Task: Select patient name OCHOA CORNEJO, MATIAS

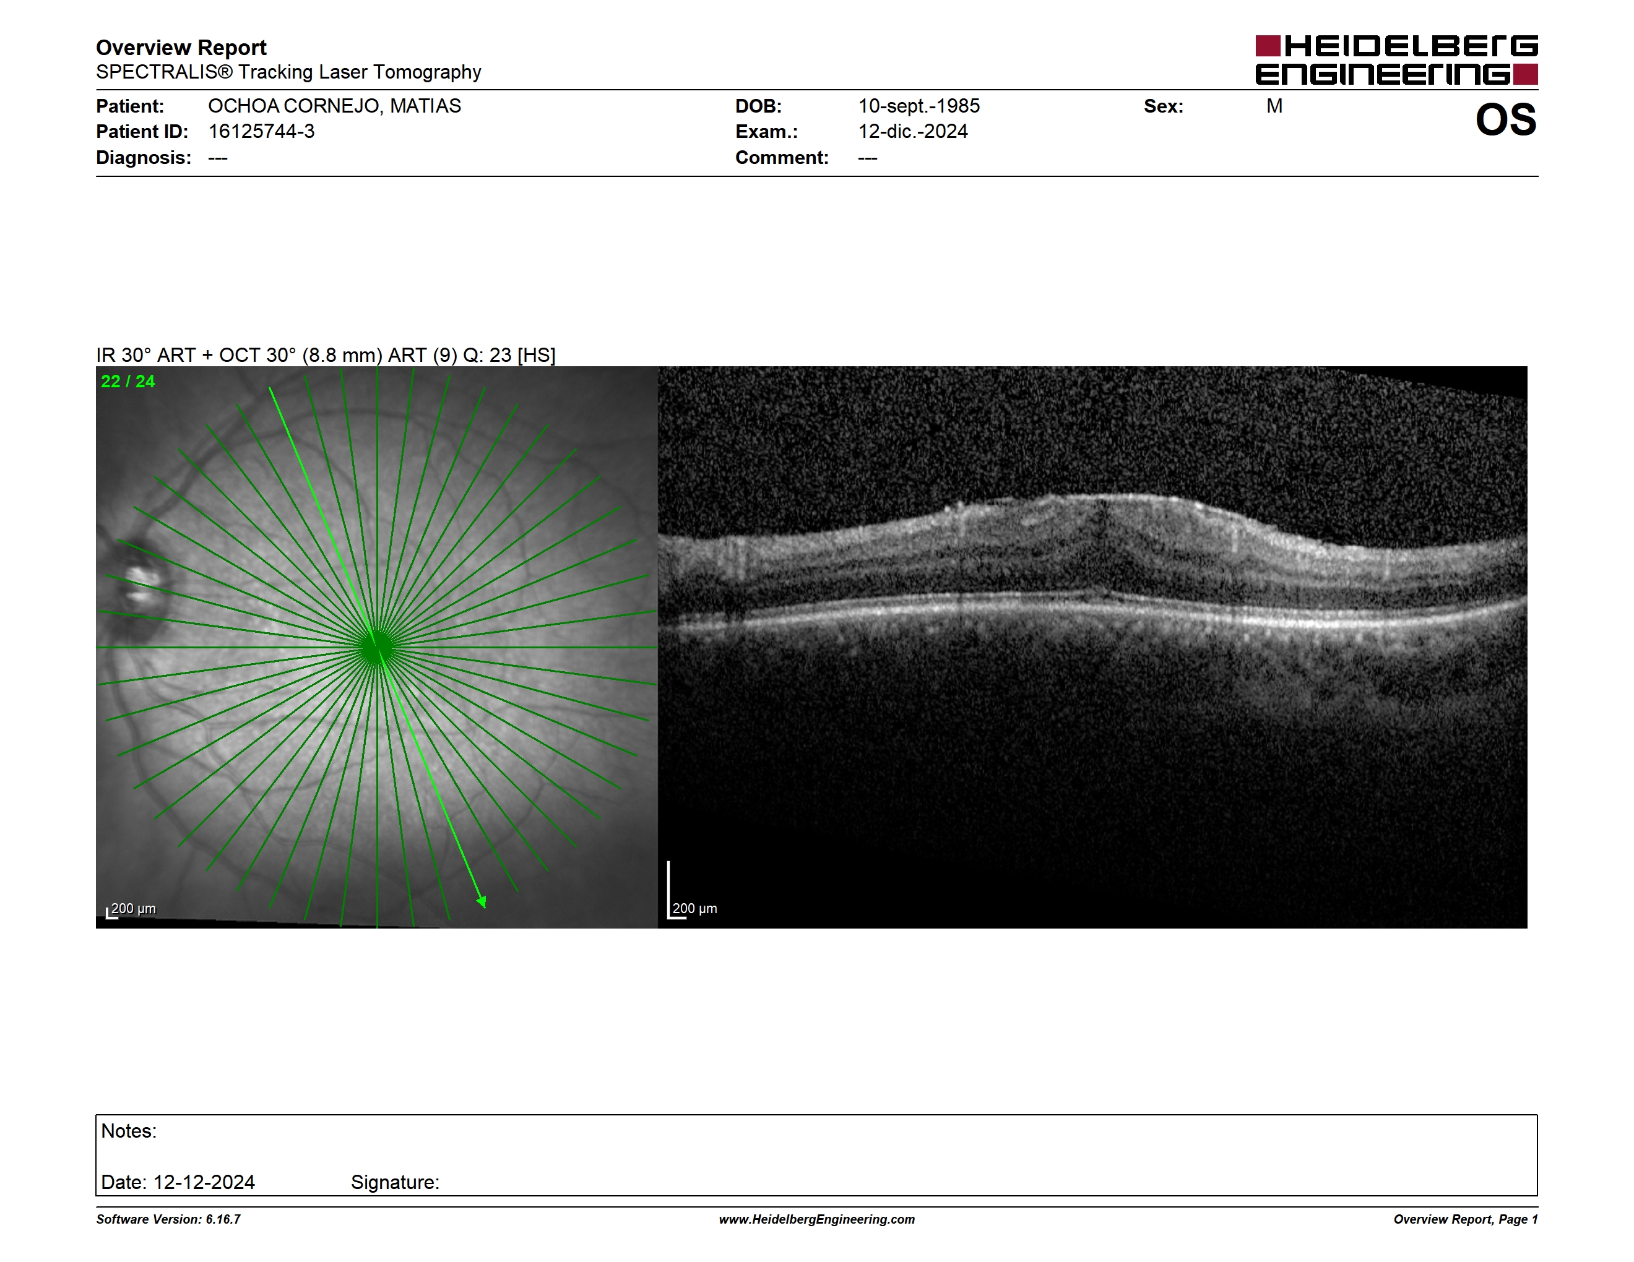Action: point(334,106)
